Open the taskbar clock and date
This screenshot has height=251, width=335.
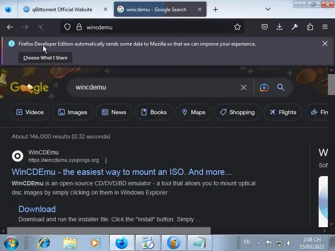312,243
